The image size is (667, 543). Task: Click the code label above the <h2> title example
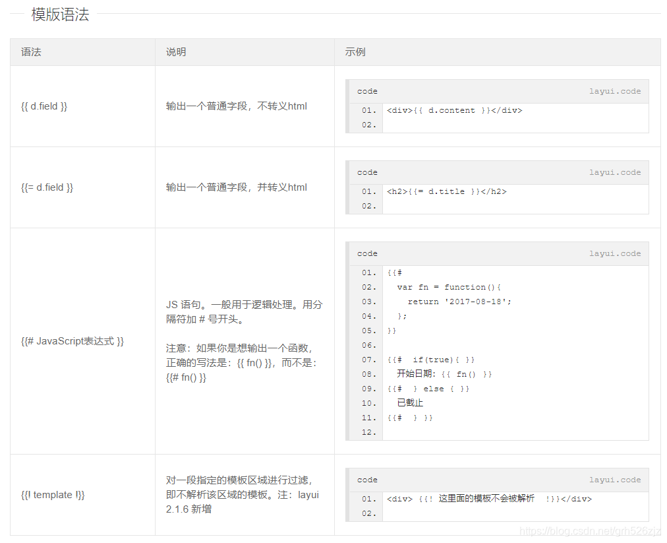point(367,172)
